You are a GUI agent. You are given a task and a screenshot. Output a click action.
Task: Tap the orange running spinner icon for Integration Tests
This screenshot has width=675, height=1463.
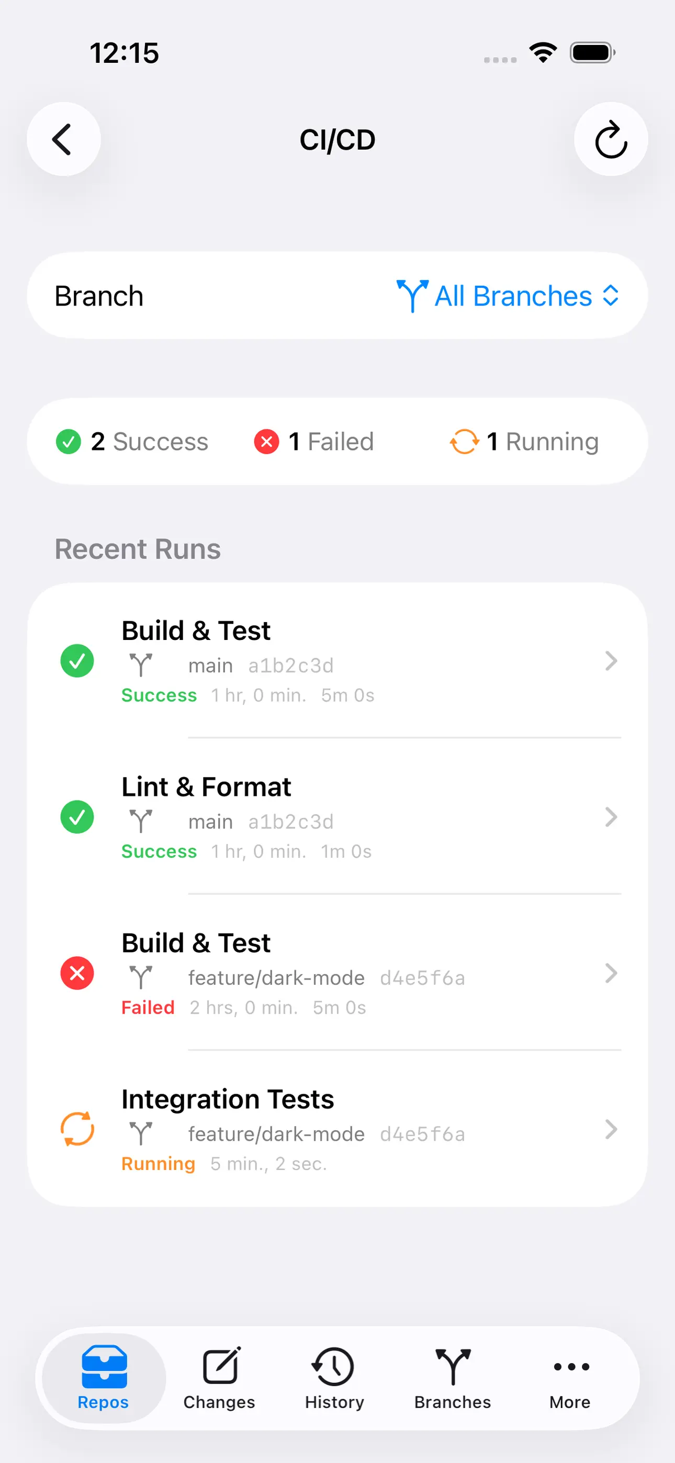(77, 1130)
